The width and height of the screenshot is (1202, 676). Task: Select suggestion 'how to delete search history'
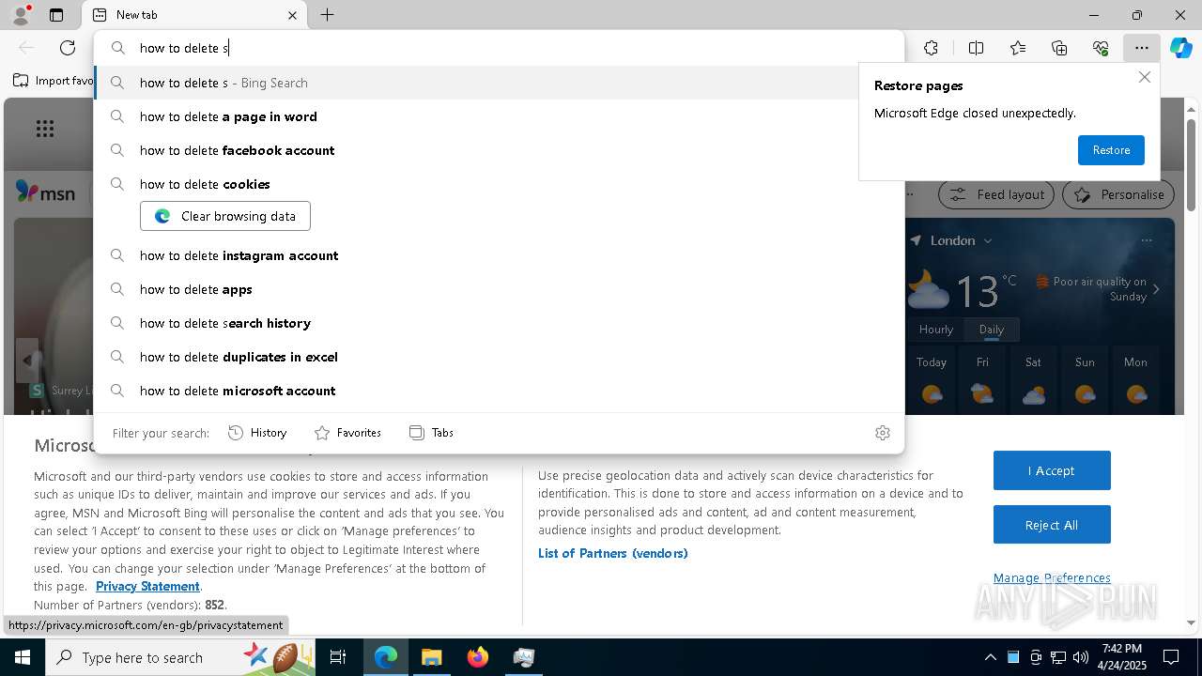[x=499, y=323]
